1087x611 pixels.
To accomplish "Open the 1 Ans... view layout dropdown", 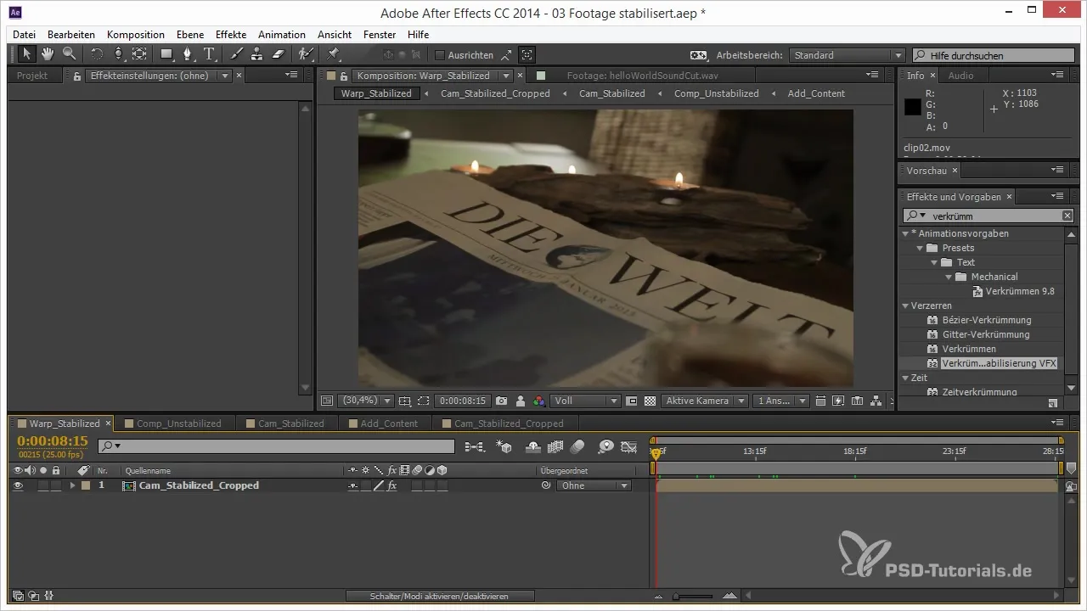I will click(x=780, y=401).
